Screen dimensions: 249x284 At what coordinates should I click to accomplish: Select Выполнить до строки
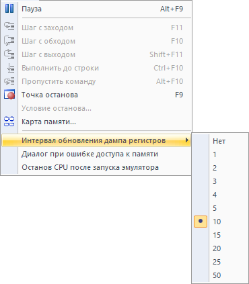(x=96, y=68)
